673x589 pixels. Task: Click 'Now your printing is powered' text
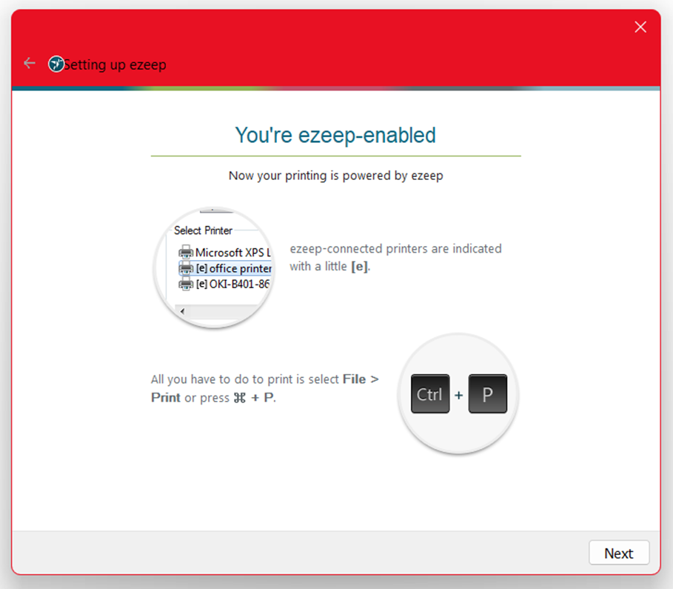335,176
